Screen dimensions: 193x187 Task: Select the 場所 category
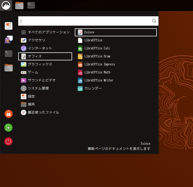45,104
